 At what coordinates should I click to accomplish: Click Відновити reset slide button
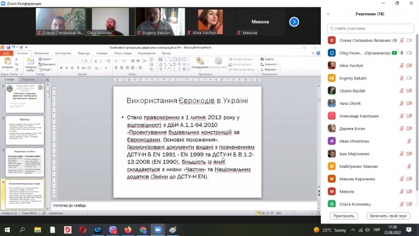coord(46,64)
